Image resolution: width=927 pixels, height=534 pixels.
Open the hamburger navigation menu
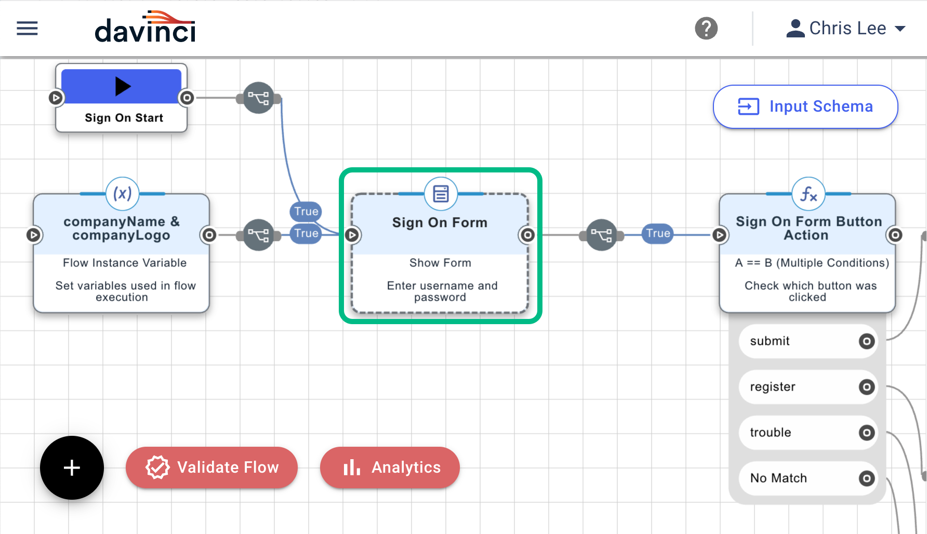27,29
